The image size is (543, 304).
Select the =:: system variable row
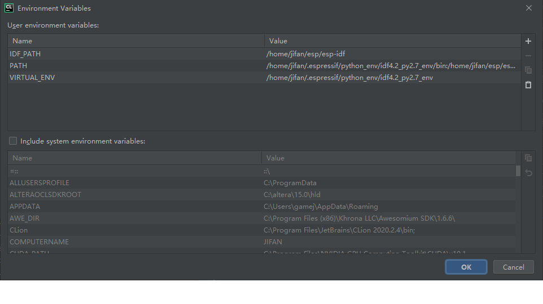point(261,171)
